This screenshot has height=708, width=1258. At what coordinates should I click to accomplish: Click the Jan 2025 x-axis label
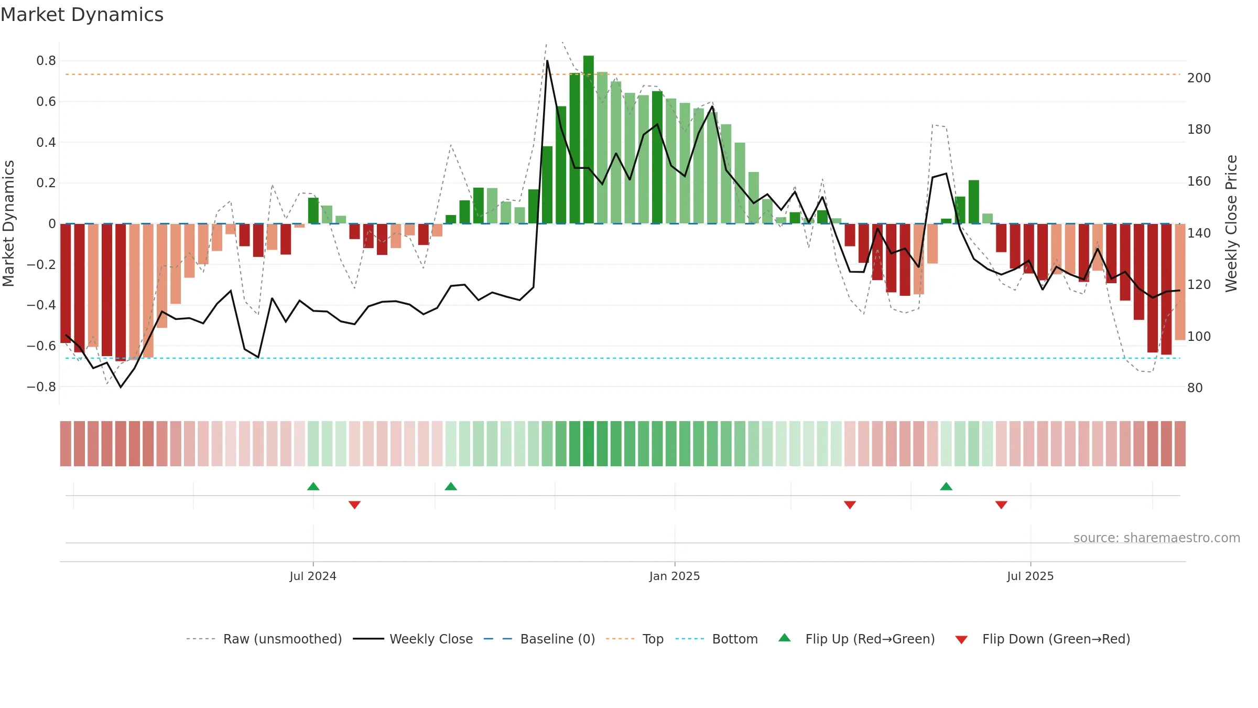click(675, 576)
